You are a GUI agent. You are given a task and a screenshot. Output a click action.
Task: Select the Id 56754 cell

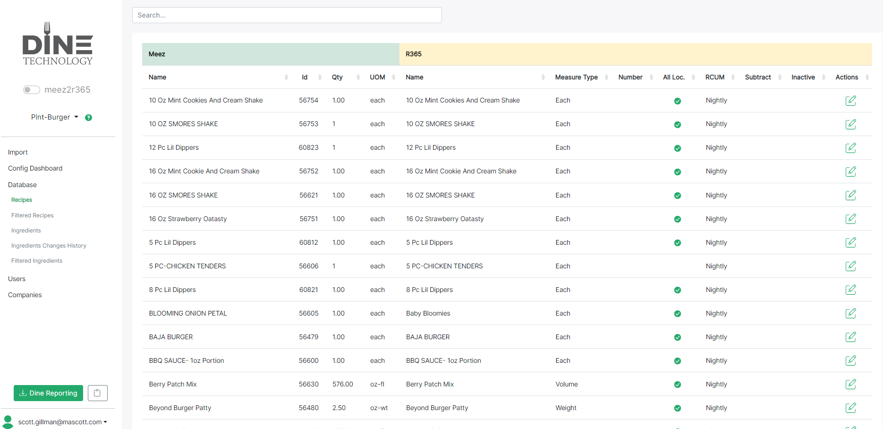pos(308,100)
